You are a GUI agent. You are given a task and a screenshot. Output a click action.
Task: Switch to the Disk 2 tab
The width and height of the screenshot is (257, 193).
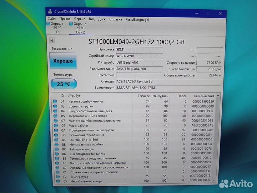pyautogui.click(x=79, y=28)
